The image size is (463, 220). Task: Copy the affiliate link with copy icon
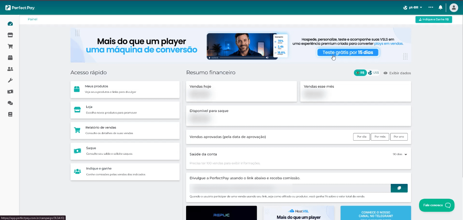click(399, 188)
